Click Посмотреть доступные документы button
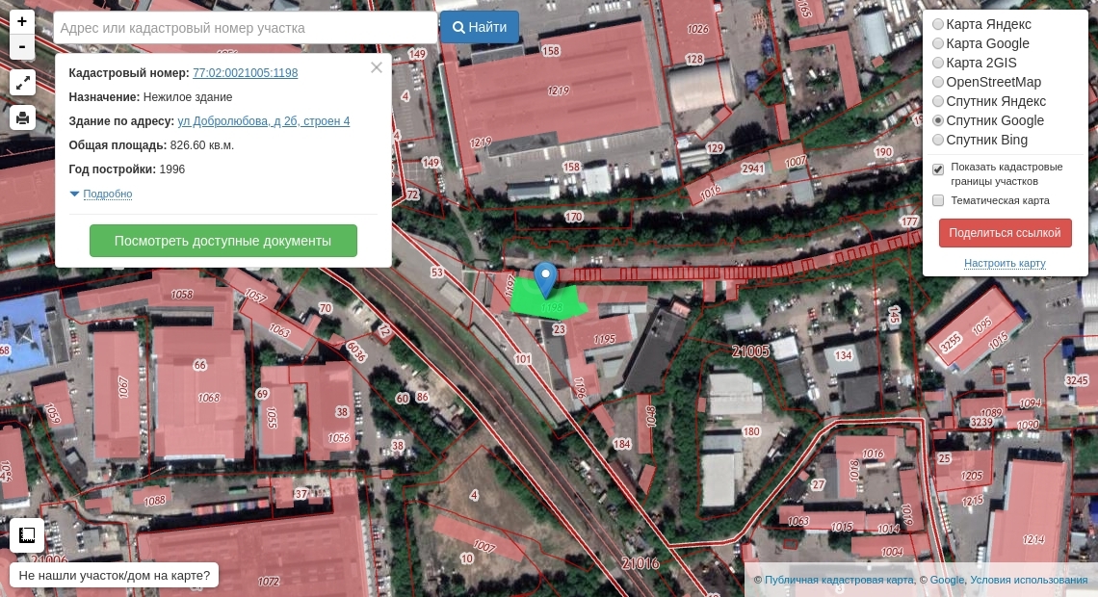The height and width of the screenshot is (597, 1098). pyautogui.click(x=223, y=241)
